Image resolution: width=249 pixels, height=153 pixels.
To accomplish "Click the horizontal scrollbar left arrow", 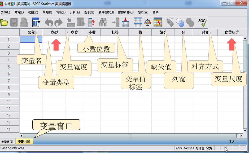I will pos(21,136).
